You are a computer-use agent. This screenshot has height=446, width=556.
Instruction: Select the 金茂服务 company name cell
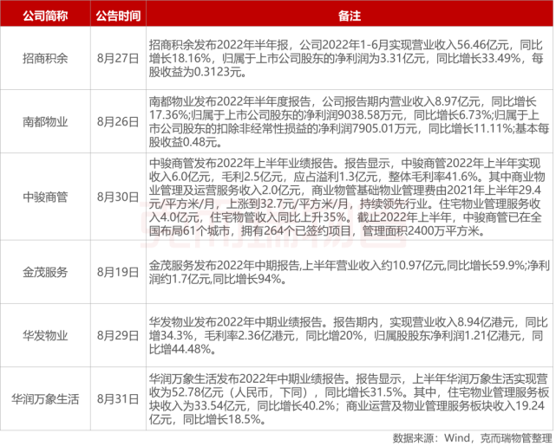click(45, 272)
